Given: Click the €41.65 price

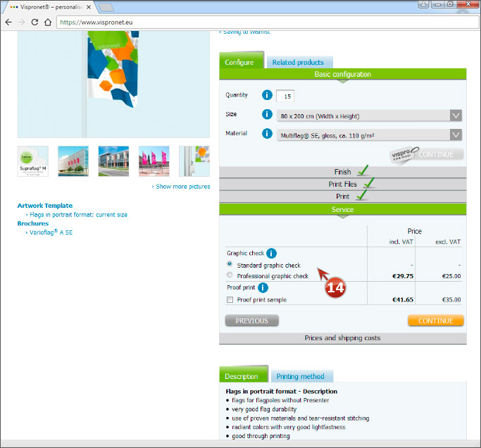Looking at the screenshot, I should [x=403, y=299].
